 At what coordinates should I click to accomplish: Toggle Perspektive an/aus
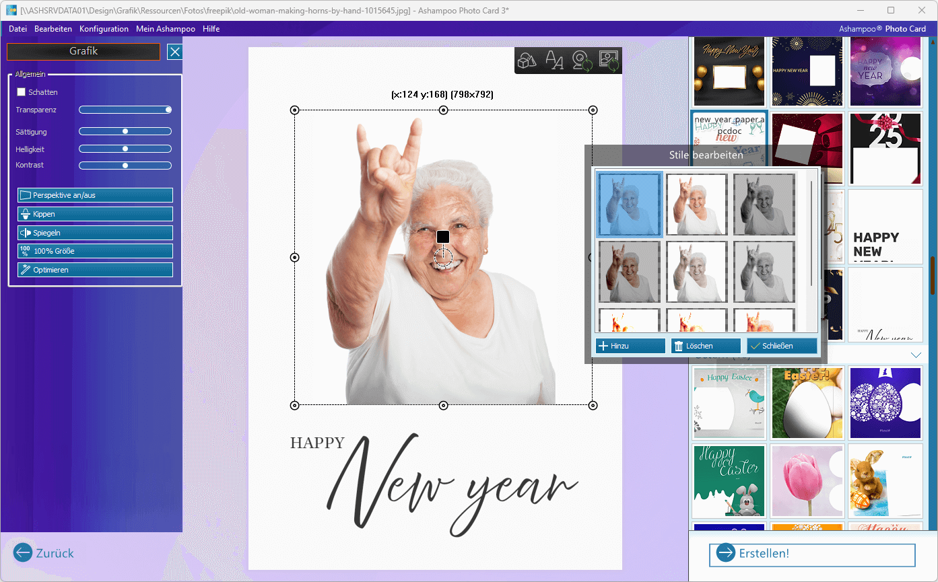click(x=95, y=195)
